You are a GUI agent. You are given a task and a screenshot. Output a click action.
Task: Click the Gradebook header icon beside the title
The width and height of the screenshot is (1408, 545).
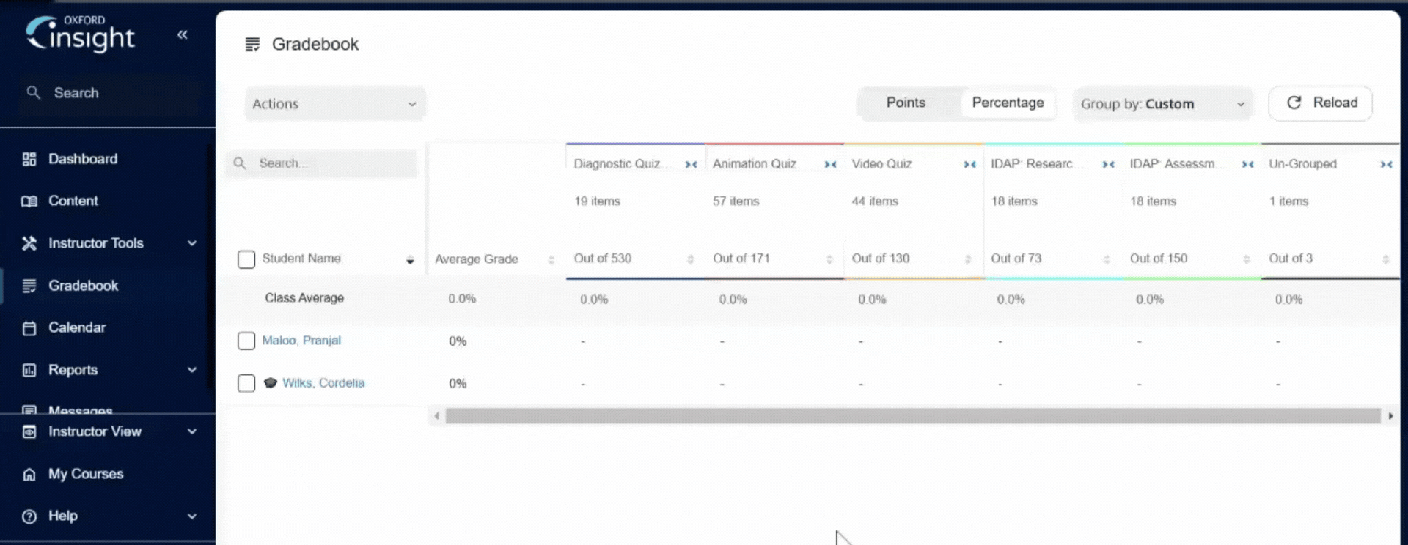(252, 45)
